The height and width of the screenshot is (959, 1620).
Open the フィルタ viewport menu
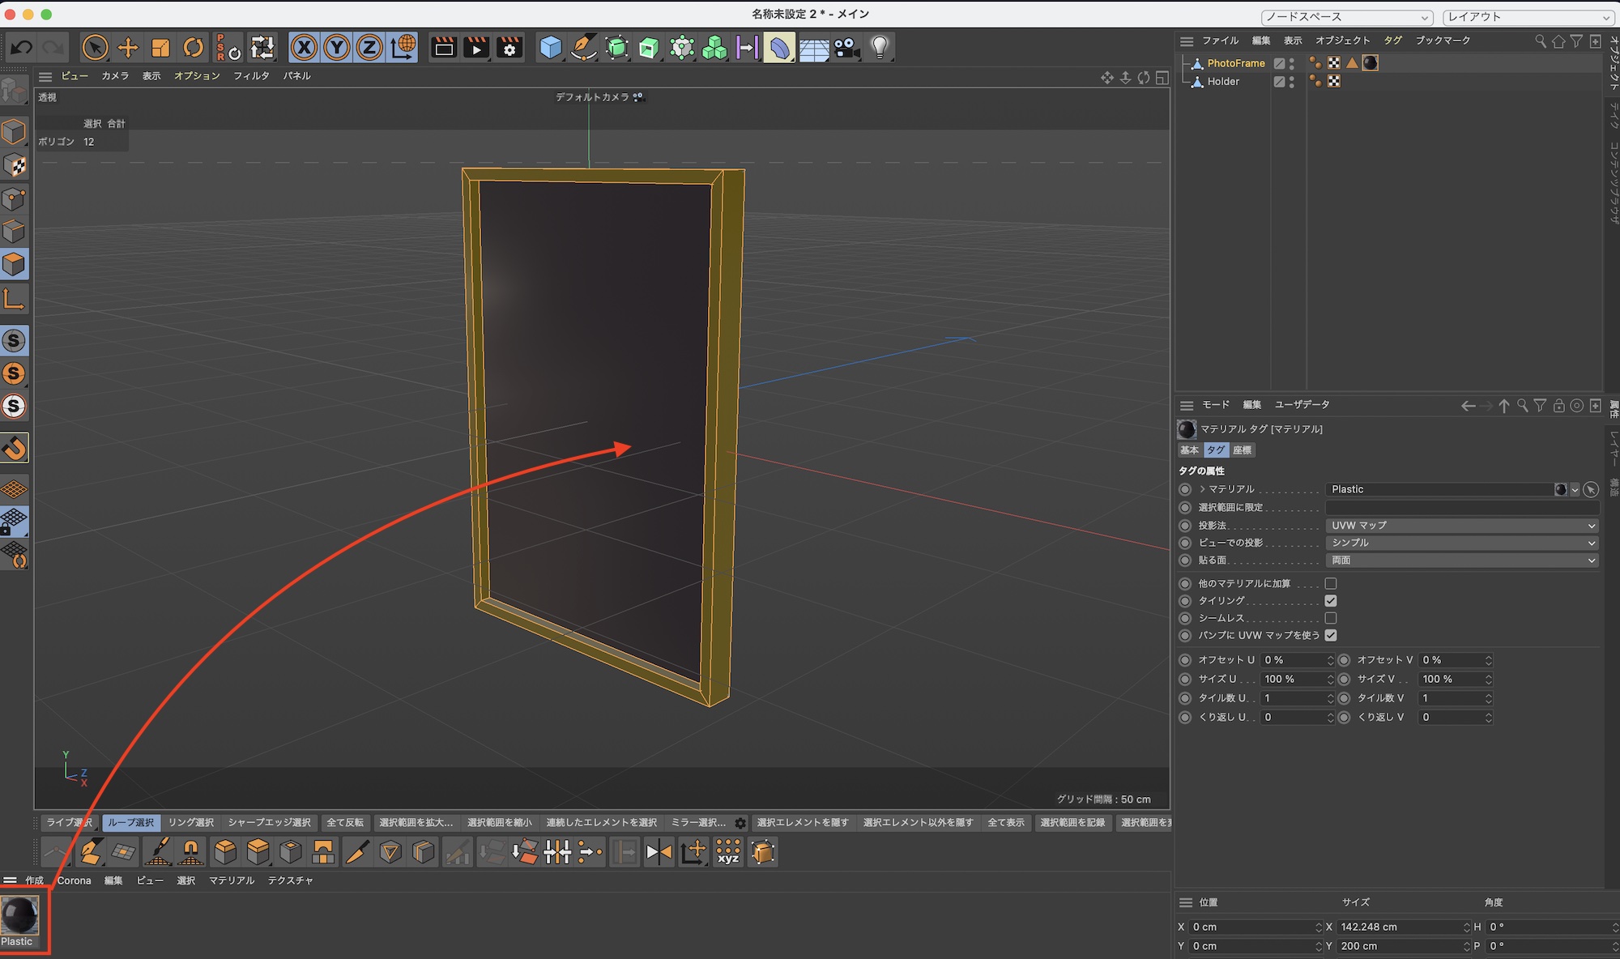pyautogui.click(x=251, y=76)
